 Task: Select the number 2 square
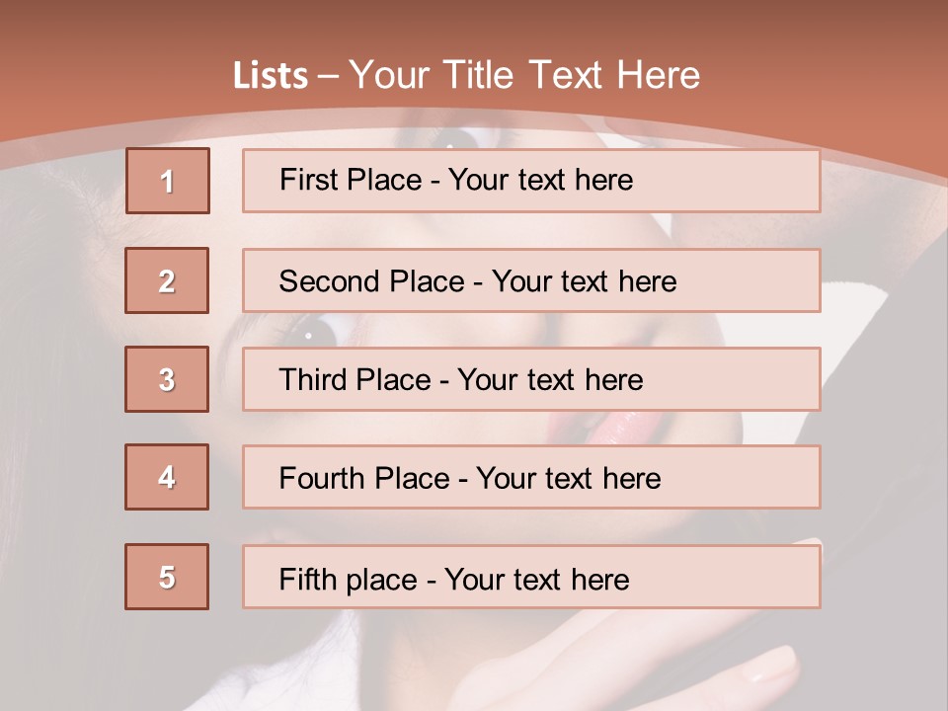pyautogui.click(x=167, y=280)
